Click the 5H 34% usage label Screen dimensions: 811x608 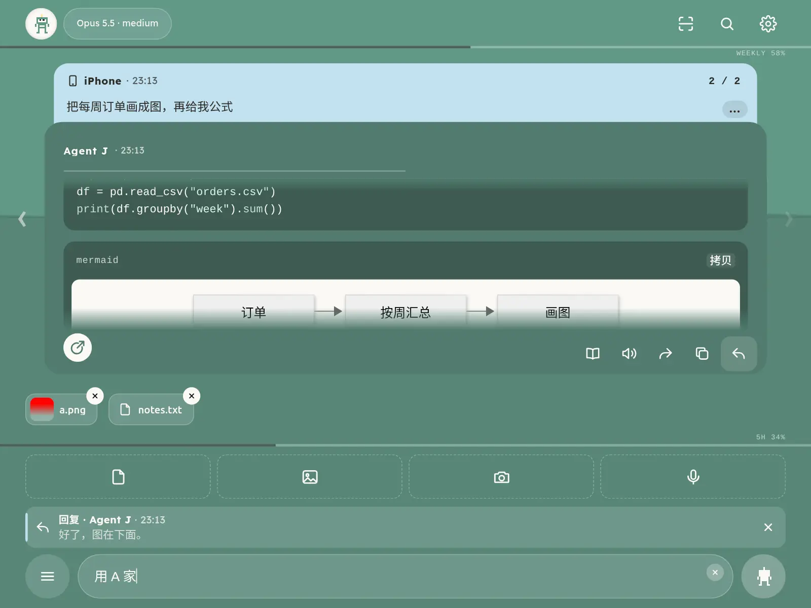point(770,437)
